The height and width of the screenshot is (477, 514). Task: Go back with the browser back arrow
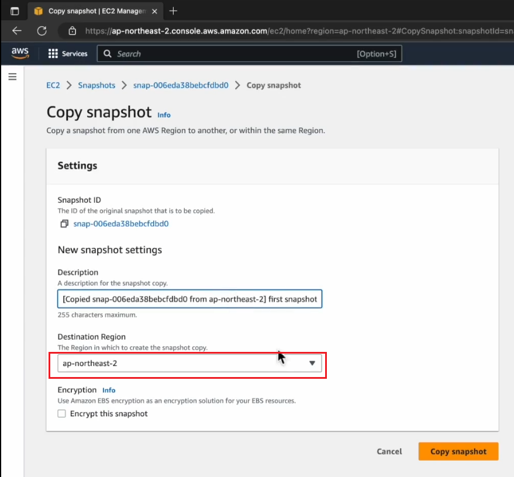(17, 31)
